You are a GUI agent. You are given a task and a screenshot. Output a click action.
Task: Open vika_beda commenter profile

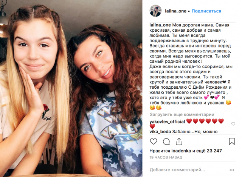160,132
